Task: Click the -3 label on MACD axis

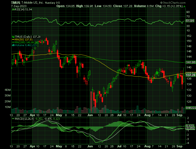Action: (x=187, y=139)
